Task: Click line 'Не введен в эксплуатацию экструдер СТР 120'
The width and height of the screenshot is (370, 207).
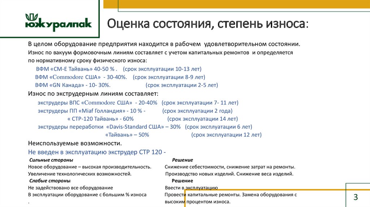Action: pos(95,152)
